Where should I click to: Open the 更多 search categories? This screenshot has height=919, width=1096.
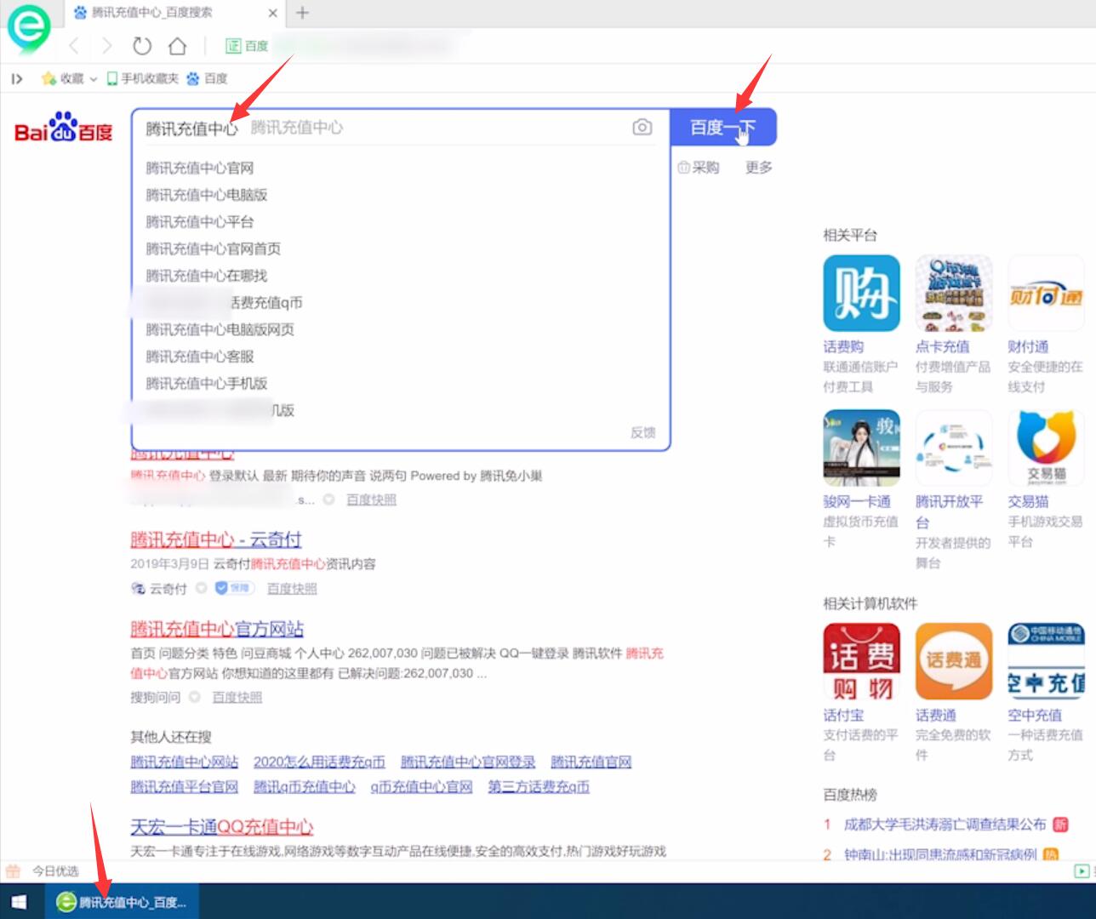[758, 168]
